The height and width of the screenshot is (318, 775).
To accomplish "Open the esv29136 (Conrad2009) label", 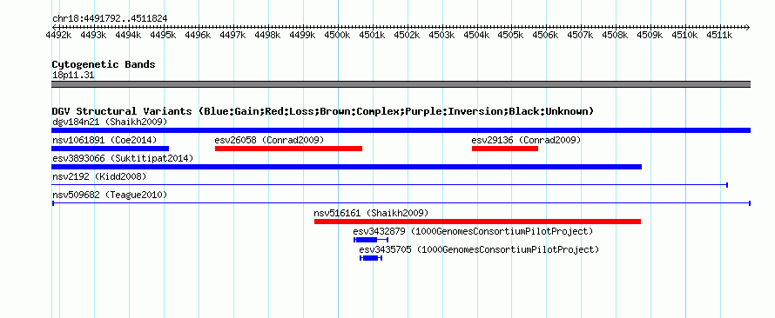I will click(526, 140).
